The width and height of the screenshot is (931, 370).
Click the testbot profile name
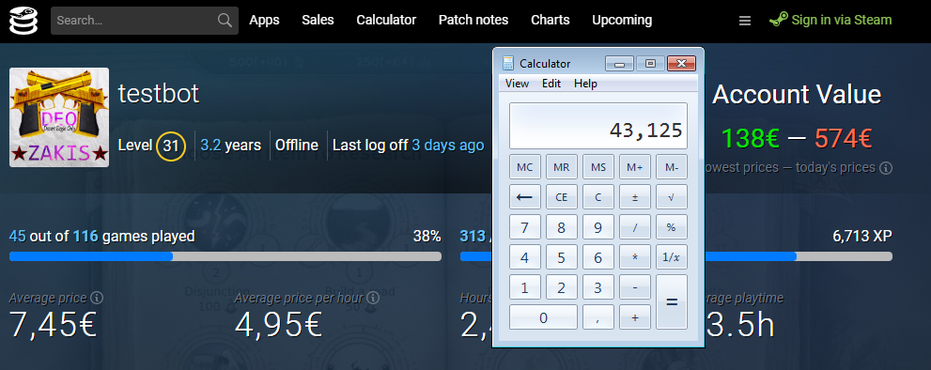(159, 94)
